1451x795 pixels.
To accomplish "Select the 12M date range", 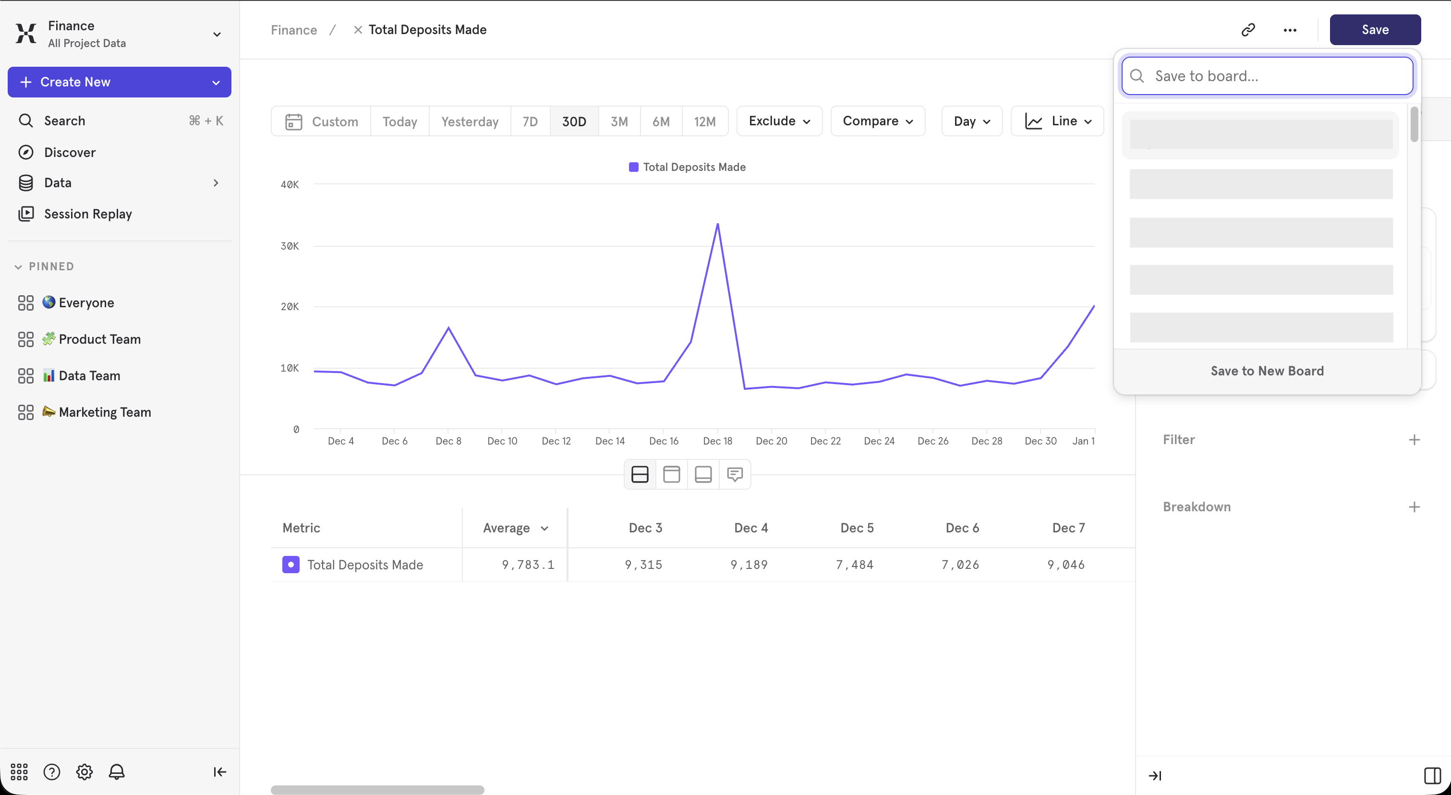I will coord(705,121).
